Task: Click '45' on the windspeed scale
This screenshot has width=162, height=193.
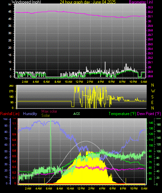Action: click(x=10, y=12)
